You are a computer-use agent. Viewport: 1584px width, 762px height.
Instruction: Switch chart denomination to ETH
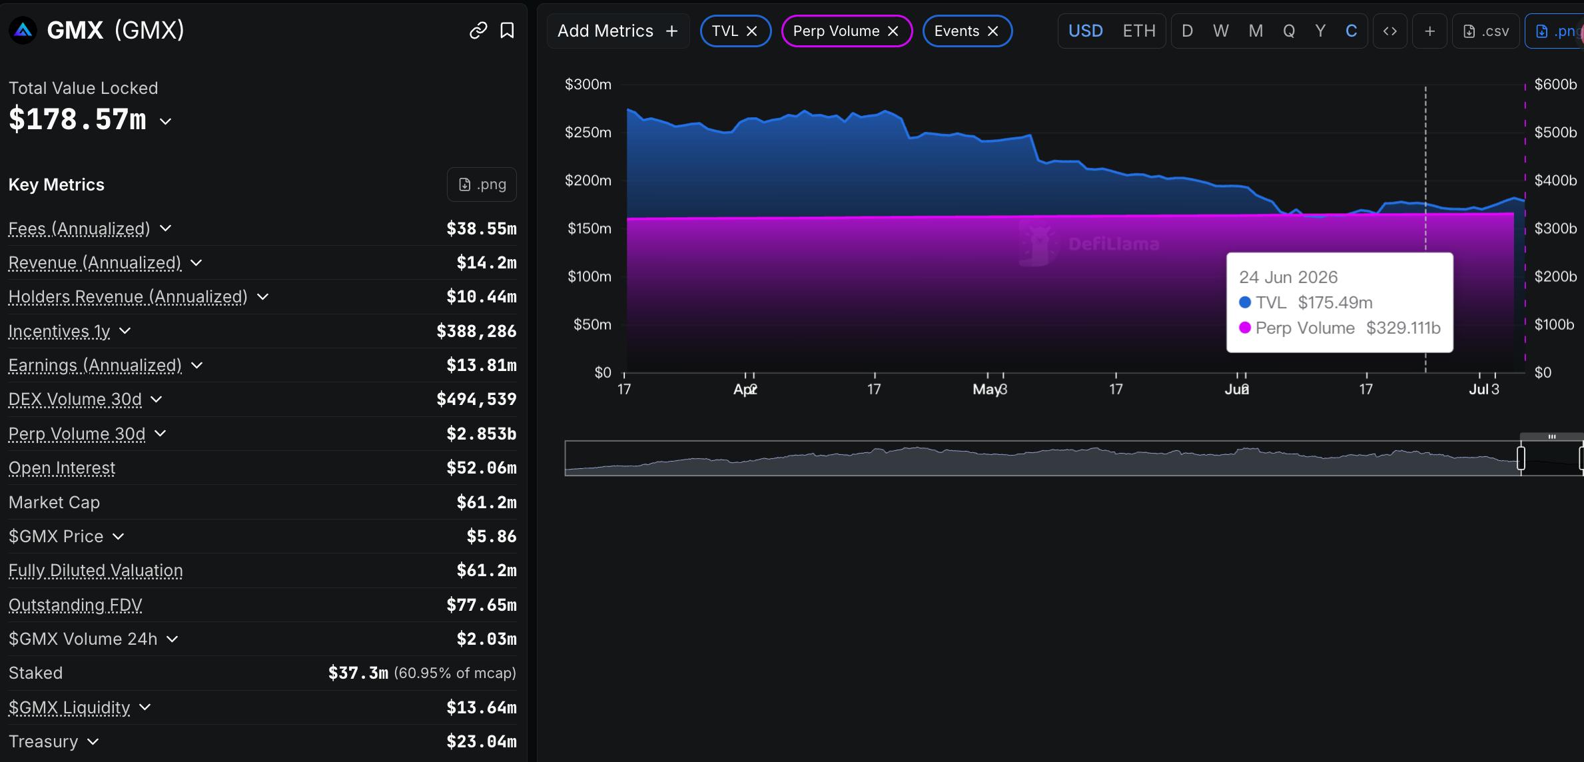tap(1139, 31)
